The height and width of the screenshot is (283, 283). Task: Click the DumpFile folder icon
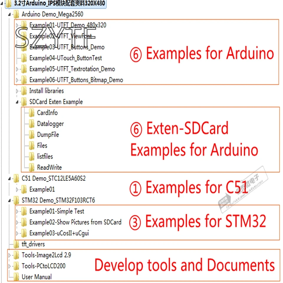pyautogui.click(x=32, y=135)
